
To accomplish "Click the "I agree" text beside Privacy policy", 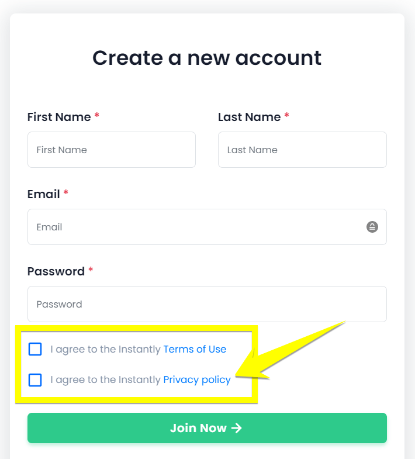I will coord(105,379).
